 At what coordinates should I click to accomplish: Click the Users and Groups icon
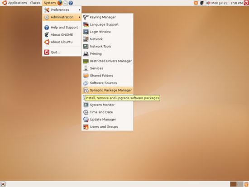86,127
